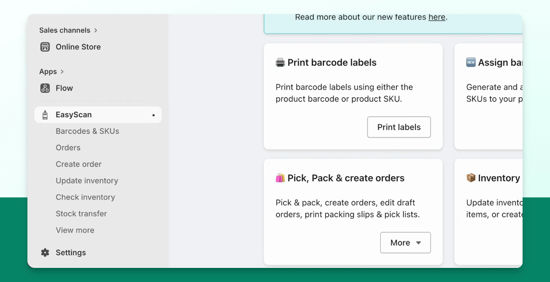The image size is (550, 282).
Task: Open Barcodes & SKUs in the sidebar
Action: (x=87, y=131)
